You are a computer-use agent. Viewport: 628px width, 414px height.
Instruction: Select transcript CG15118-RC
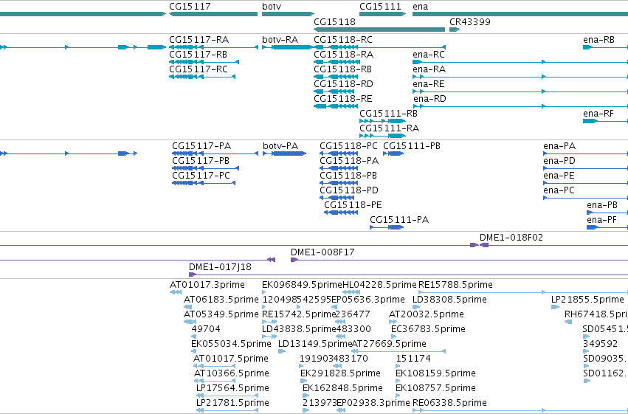[343, 40]
